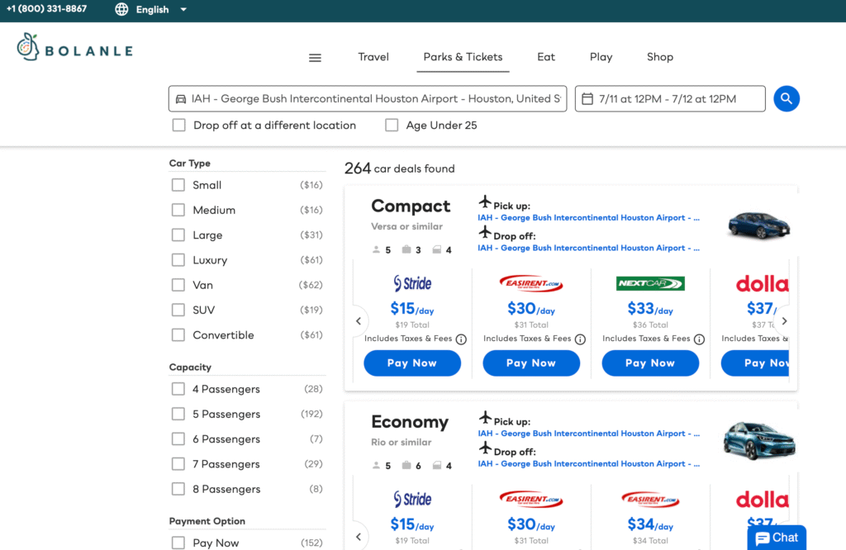Screen dimensions: 846x550
Task: Open the Chat widget
Action: [x=777, y=538]
